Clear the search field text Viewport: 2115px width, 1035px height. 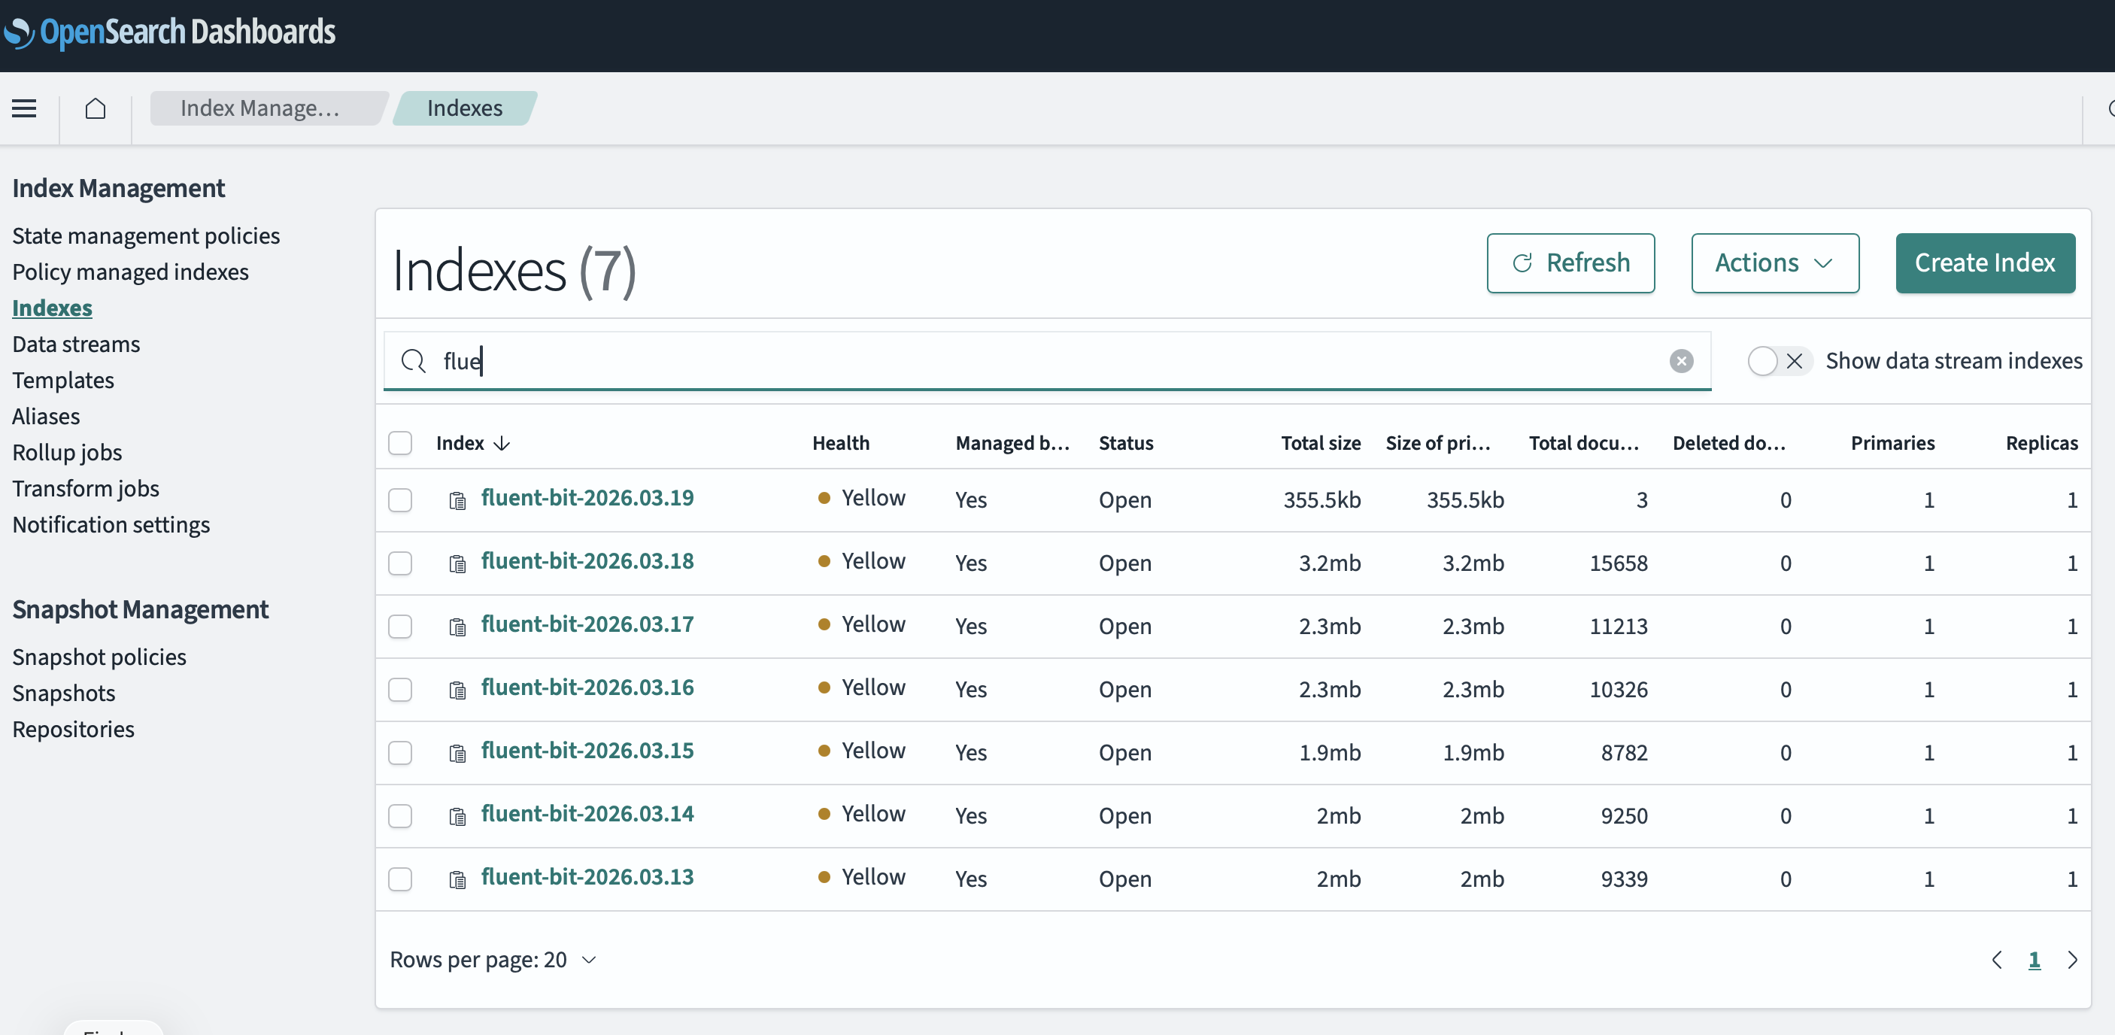click(x=1681, y=361)
